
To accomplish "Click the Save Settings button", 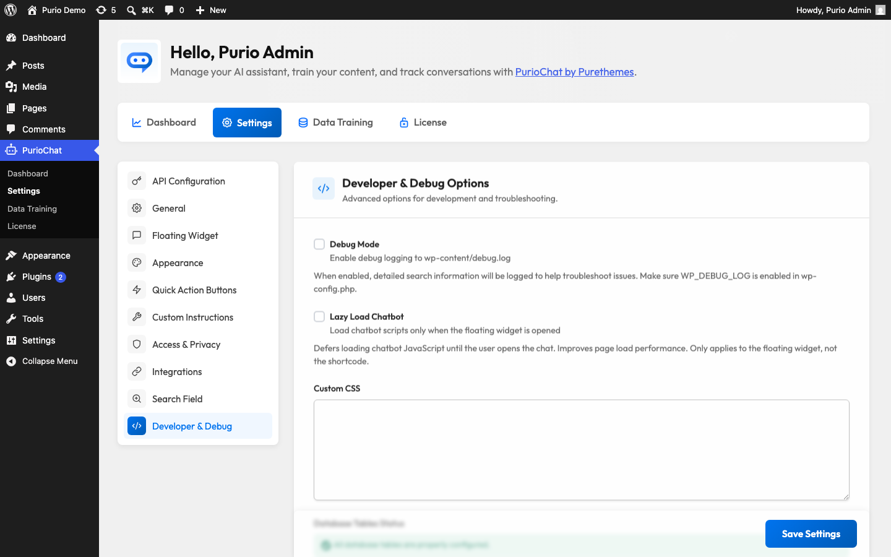I will (811, 533).
